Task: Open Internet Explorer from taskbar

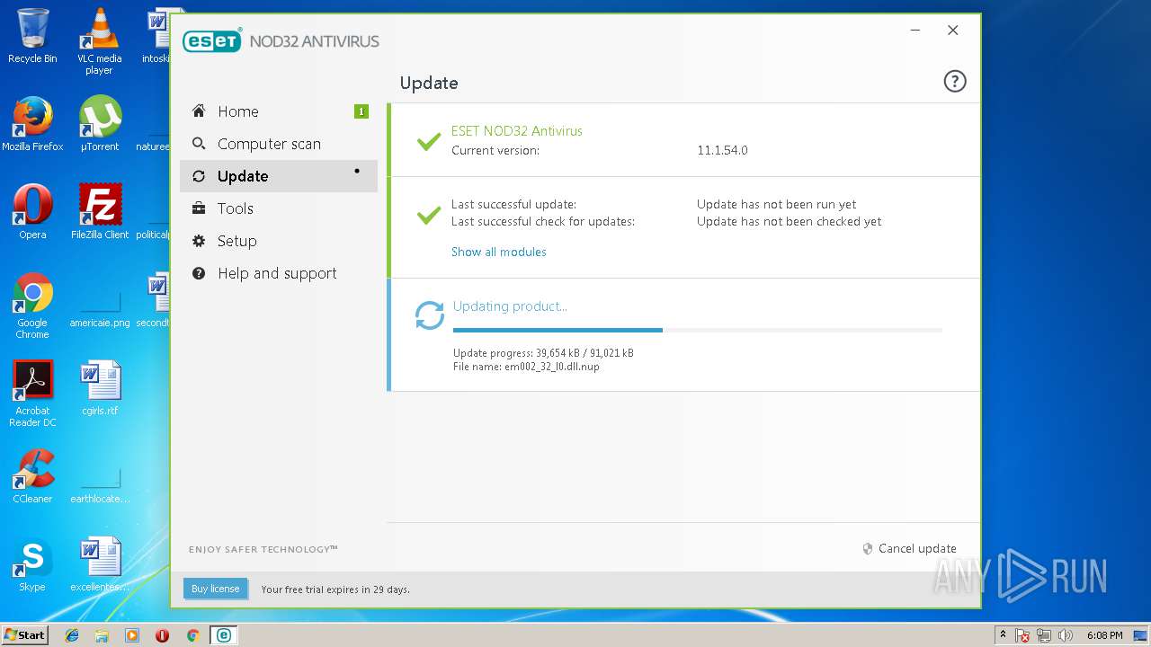Action: pyautogui.click(x=72, y=635)
